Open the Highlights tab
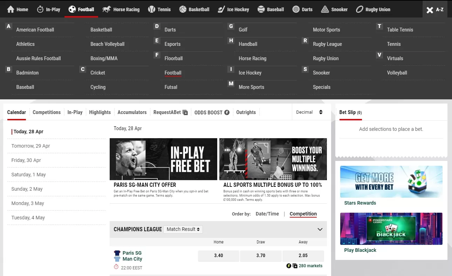The height and width of the screenshot is (276, 452). (x=100, y=112)
